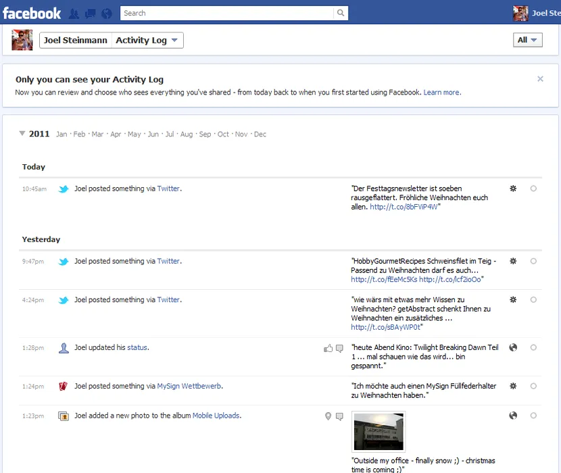The image size is (561, 473).
Task: Jump to Dec in 2011
Action: coord(260,134)
